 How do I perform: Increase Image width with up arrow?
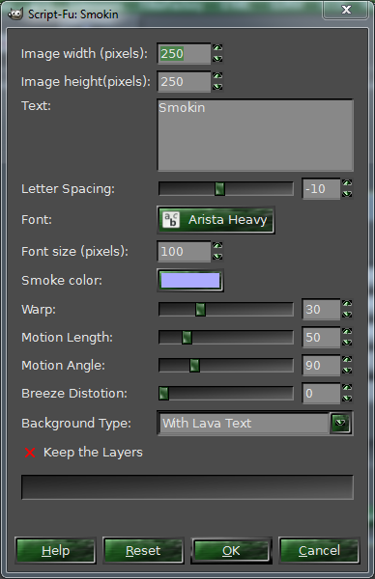pyautogui.click(x=217, y=48)
